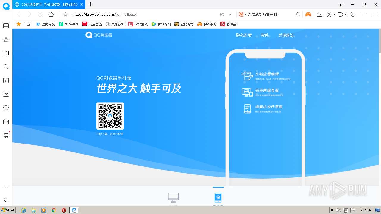This screenshot has height=214, width=381.
Task: Click the QR code download image
Action: [x=110, y=116]
